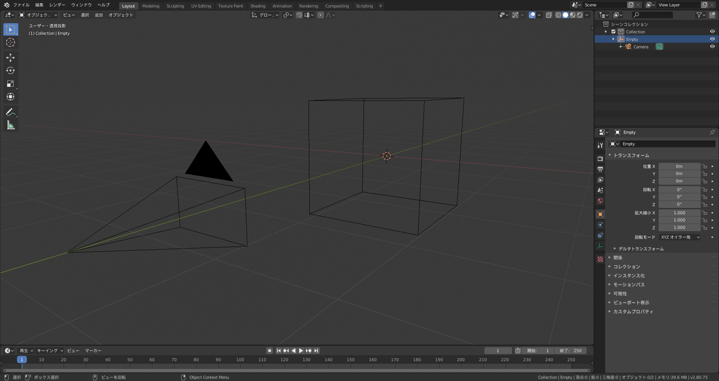Switch to solid viewport shading
The image size is (719, 381).
(565, 15)
